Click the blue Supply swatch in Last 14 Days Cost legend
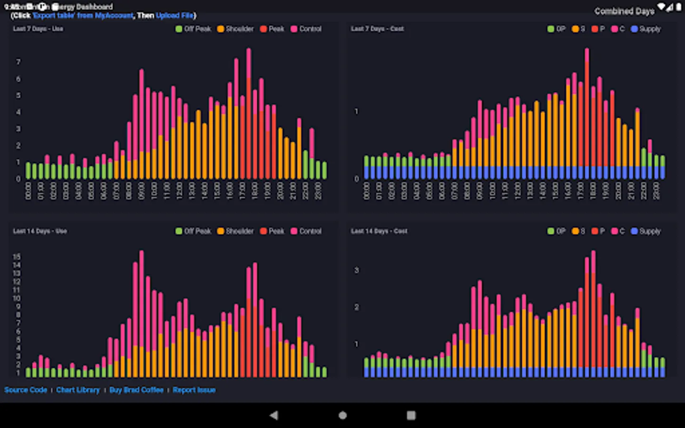This screenshot has height=428, width=685. pos(634,231)
